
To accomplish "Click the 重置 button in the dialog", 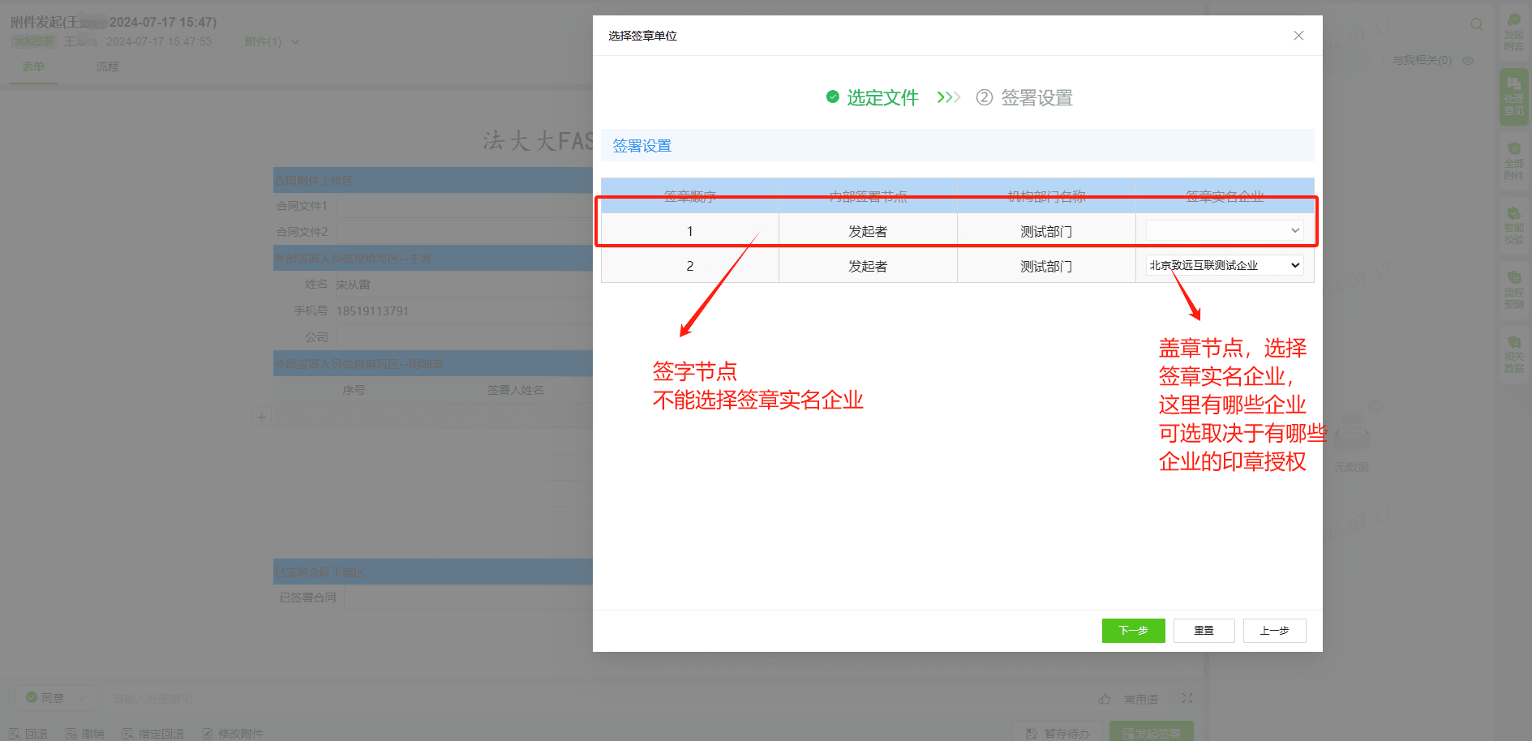I will pyautogui.click(x=1204, y=630).
